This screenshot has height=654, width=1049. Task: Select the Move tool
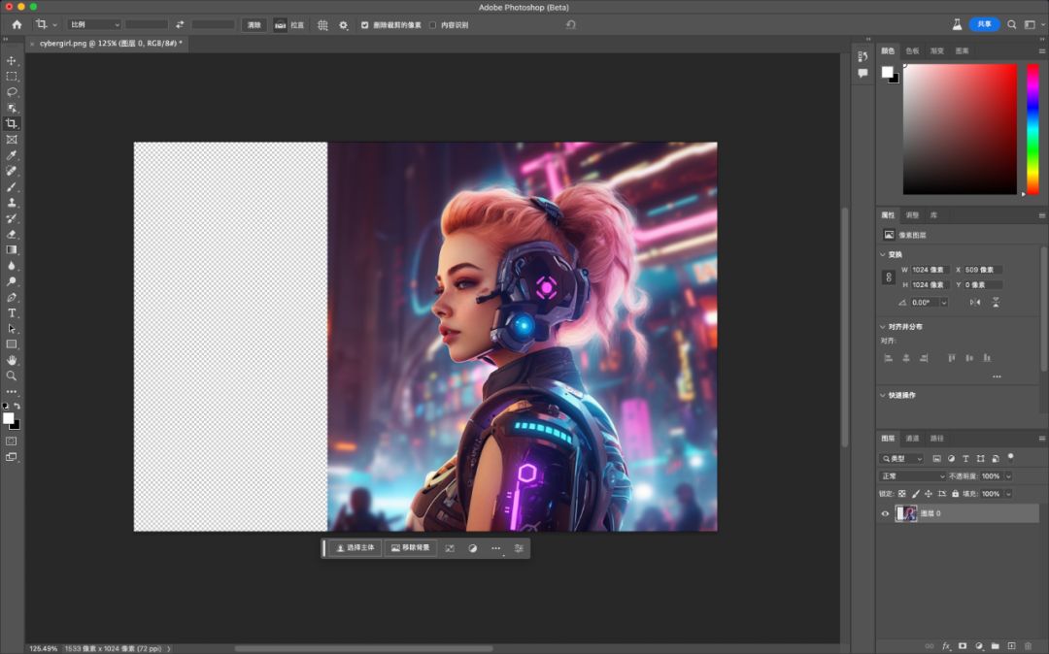(x=12, y=60)
